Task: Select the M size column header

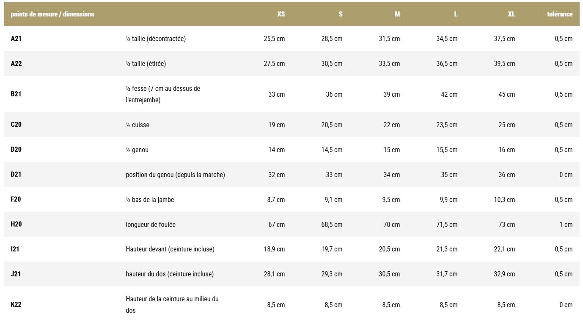Action: click(397, 14)
